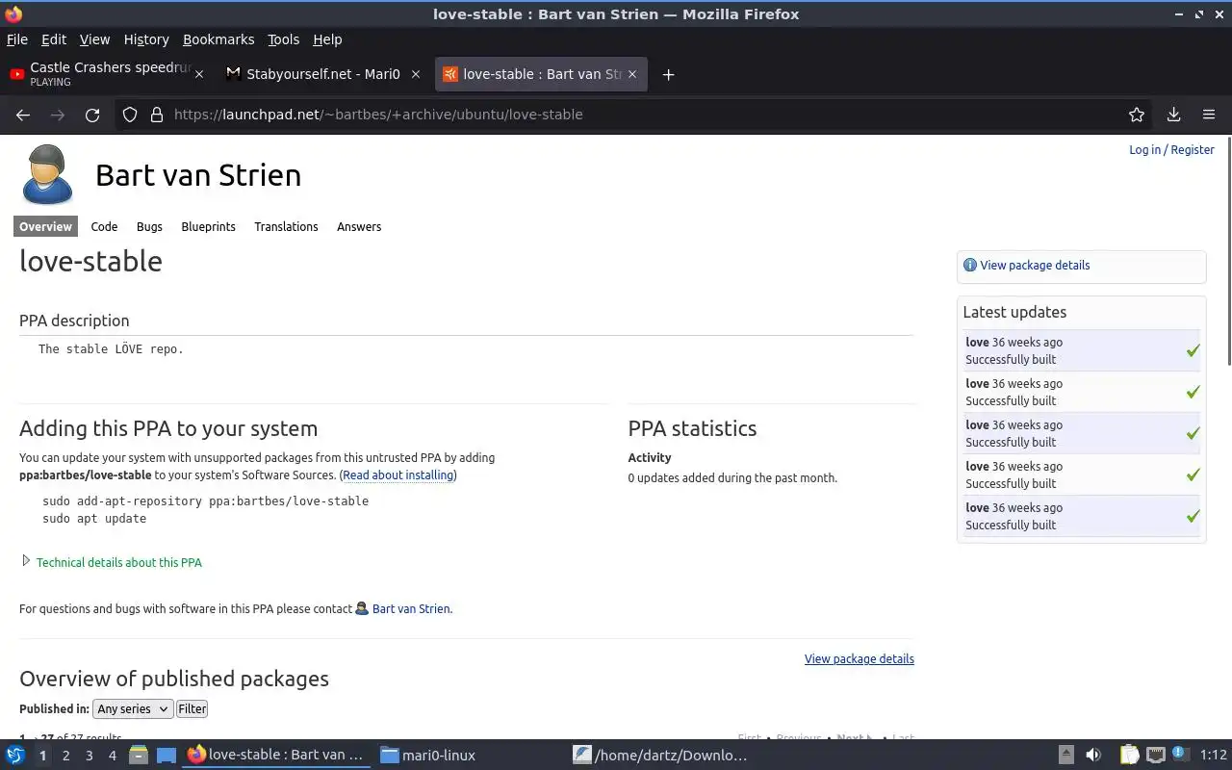Select the Code Launchpad tab
Image resolution: width=1232 pixels, height=770 pixels.
pos(104,226)
